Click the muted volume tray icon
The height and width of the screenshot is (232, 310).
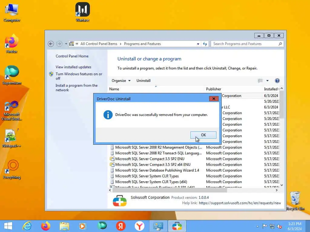279,226
